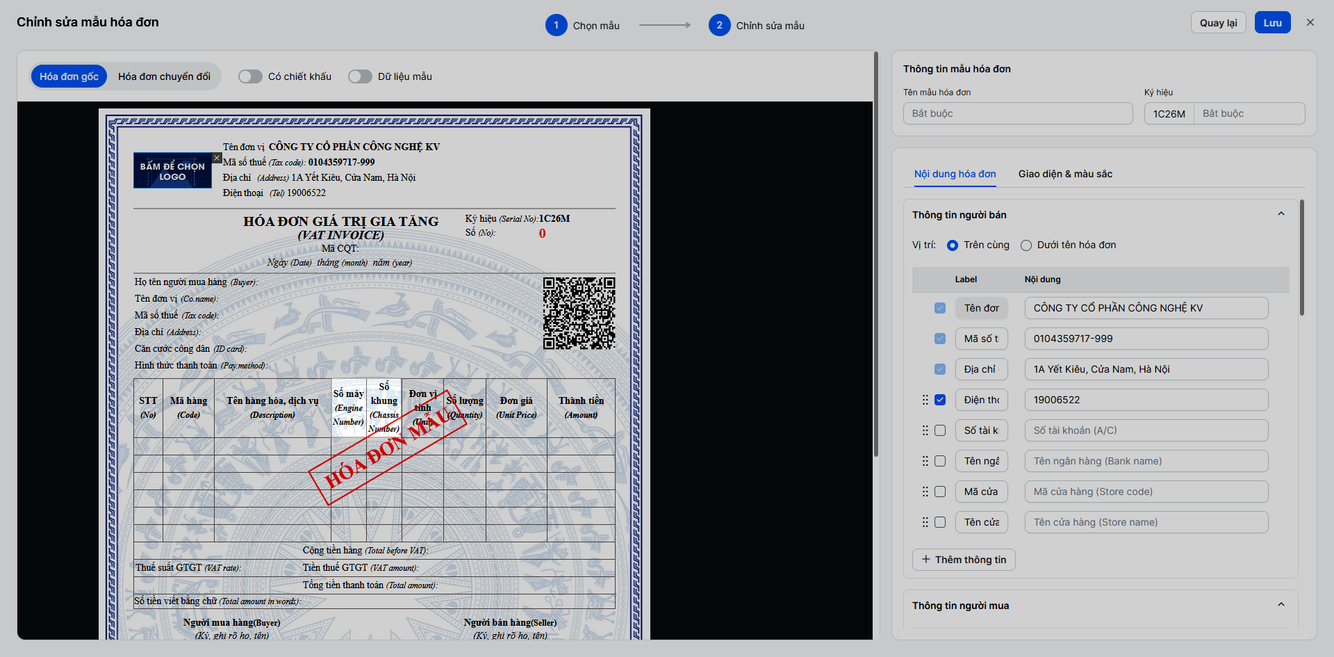Check the Tên cửa hàng row checkbox
This screenshot has height=657, width=1334.
(940, 522)
